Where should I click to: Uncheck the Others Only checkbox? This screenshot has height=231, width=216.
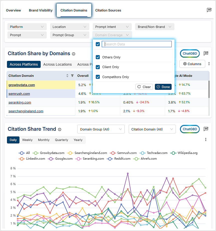click(98, 57)
